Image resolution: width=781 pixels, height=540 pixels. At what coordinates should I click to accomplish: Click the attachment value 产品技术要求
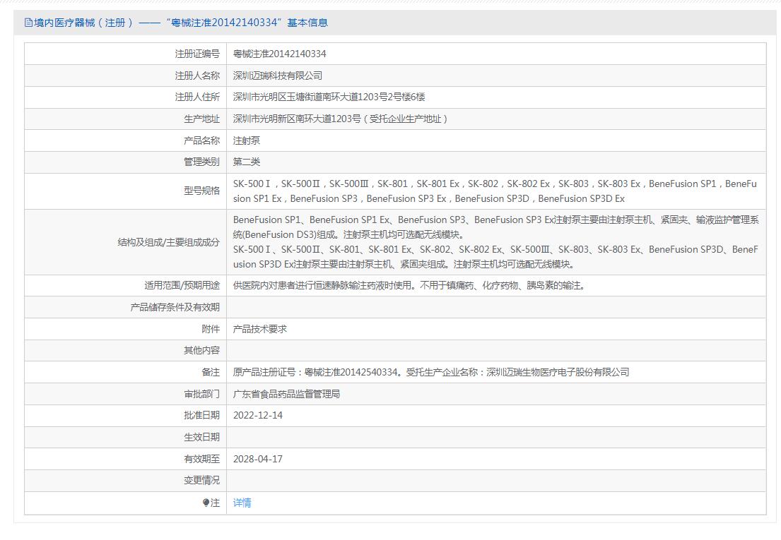pyautogui.click(x=260, y=329)
